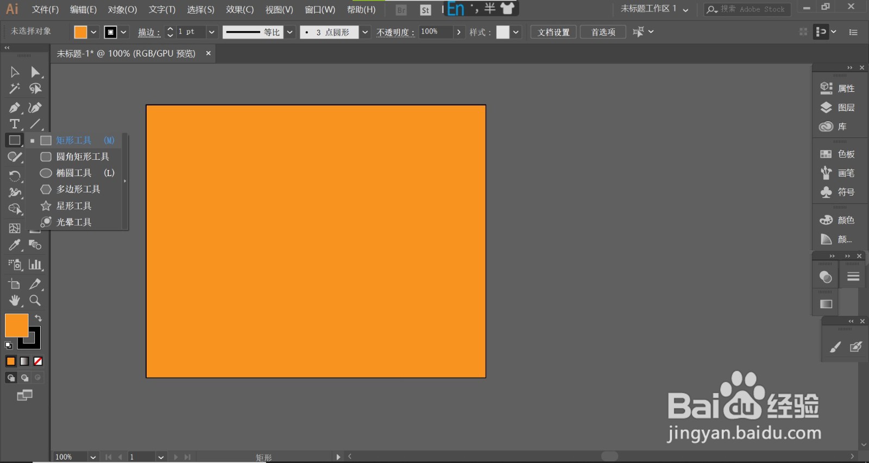This screenshot has width=869, height=463.
Task: Select the Pen tool
Action: [15, 108]
